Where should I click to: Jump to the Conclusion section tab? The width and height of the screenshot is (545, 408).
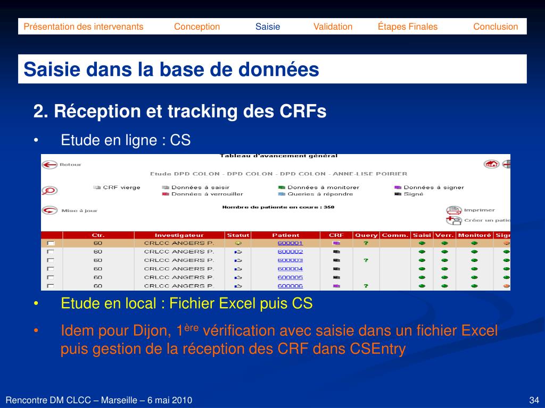[496, 27]
